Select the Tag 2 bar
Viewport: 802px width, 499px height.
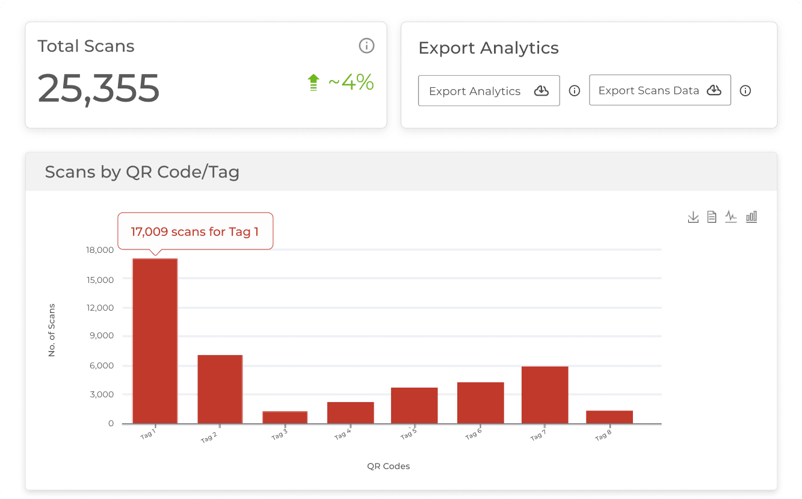pyautogui.click(x=220, y=389)
